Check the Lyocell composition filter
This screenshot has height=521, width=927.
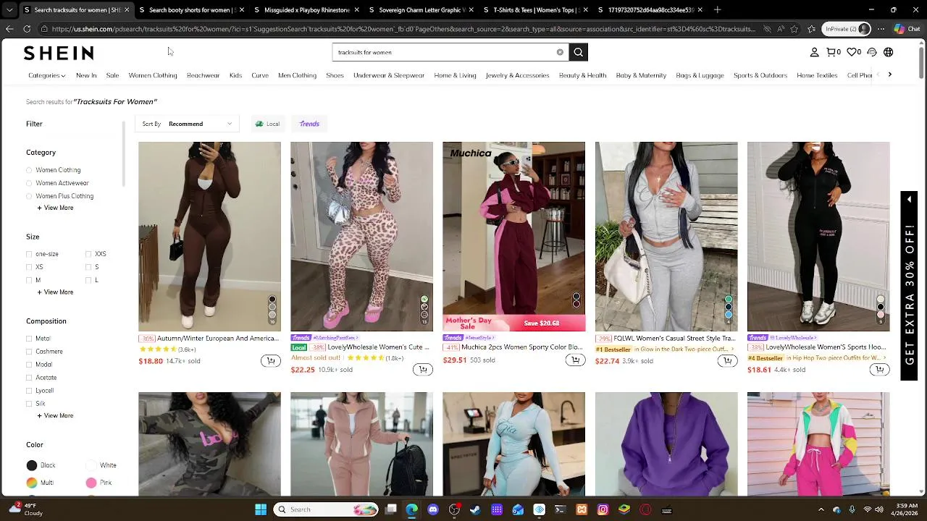(29, 391)
